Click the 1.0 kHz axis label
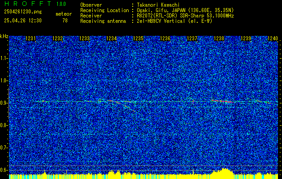Screen dimensions: 282x179 [x=4, y=81]
